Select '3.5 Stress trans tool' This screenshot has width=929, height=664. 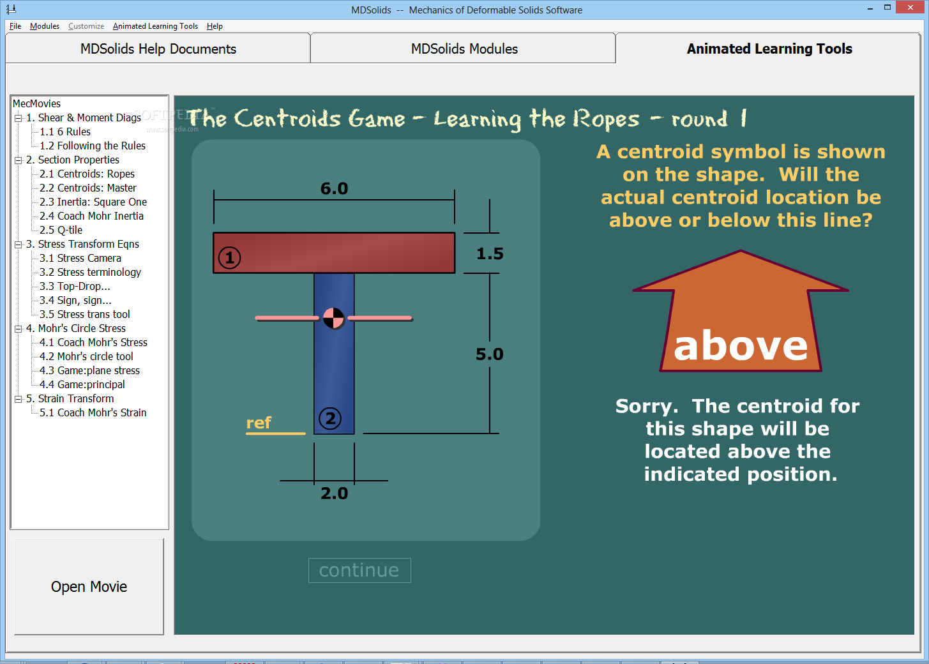click(x=85, y=314)
